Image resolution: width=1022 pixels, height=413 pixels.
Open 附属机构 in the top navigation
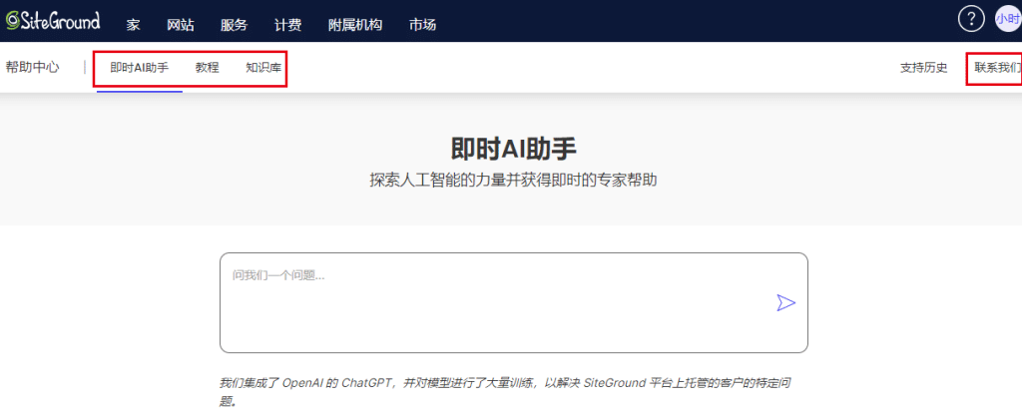355,25
